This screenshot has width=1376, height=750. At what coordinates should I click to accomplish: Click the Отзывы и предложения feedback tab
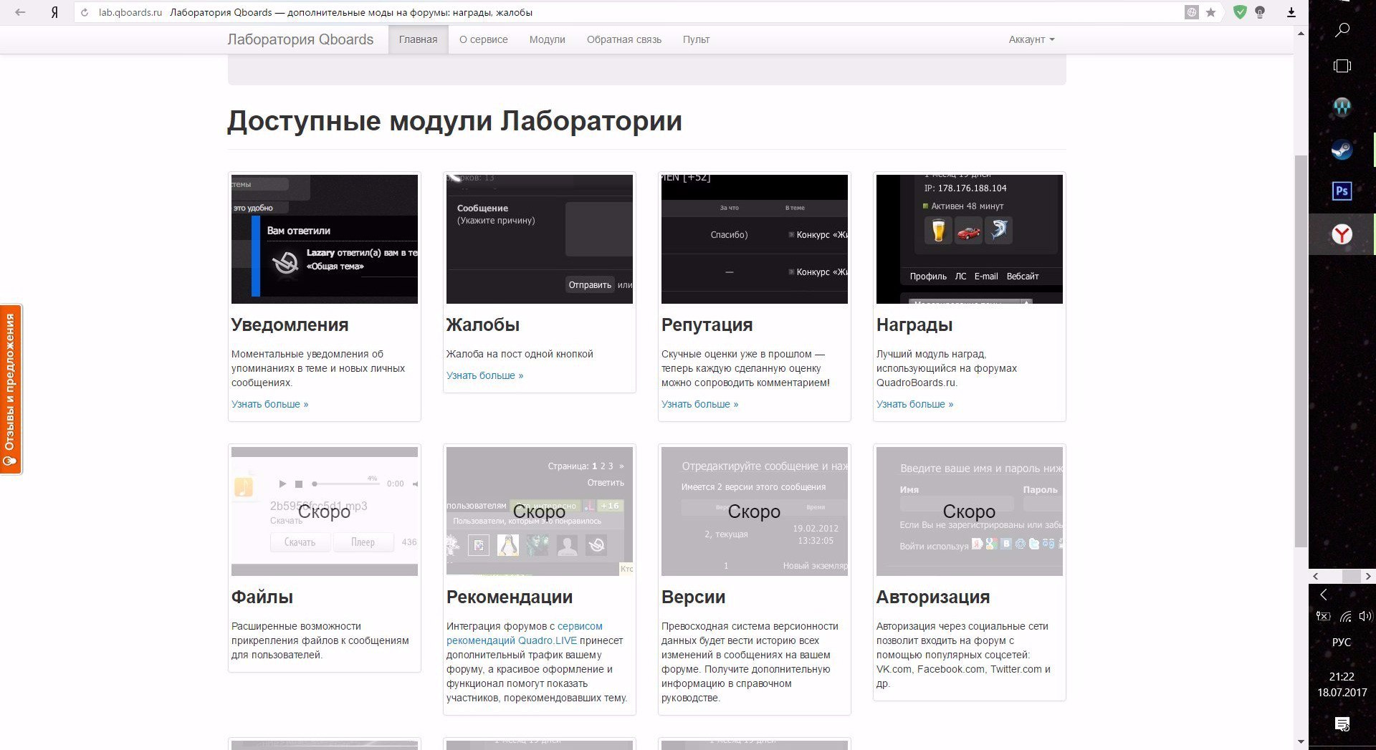[11, 389]
